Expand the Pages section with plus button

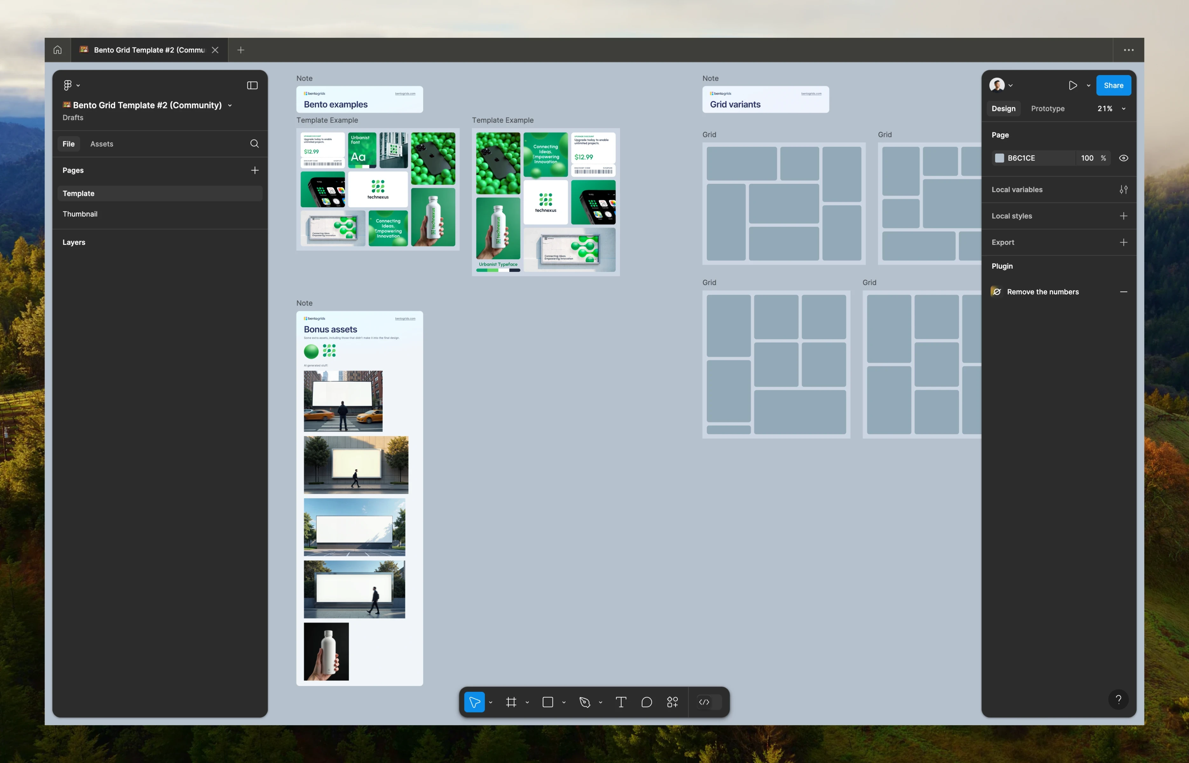point(255,170)
